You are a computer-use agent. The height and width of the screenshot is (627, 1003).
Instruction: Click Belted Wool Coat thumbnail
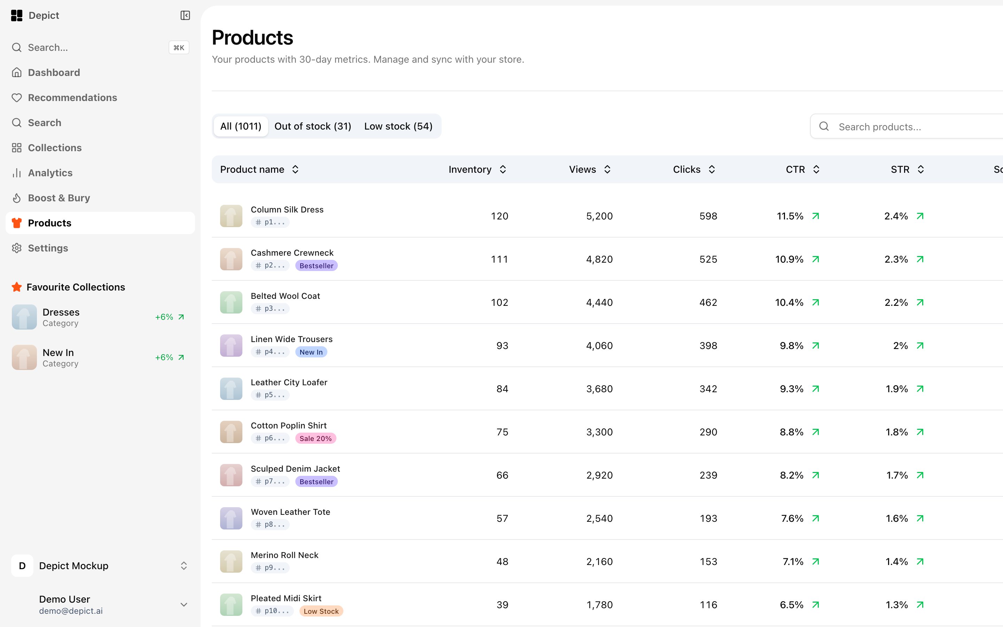click(x=231, y=302)
